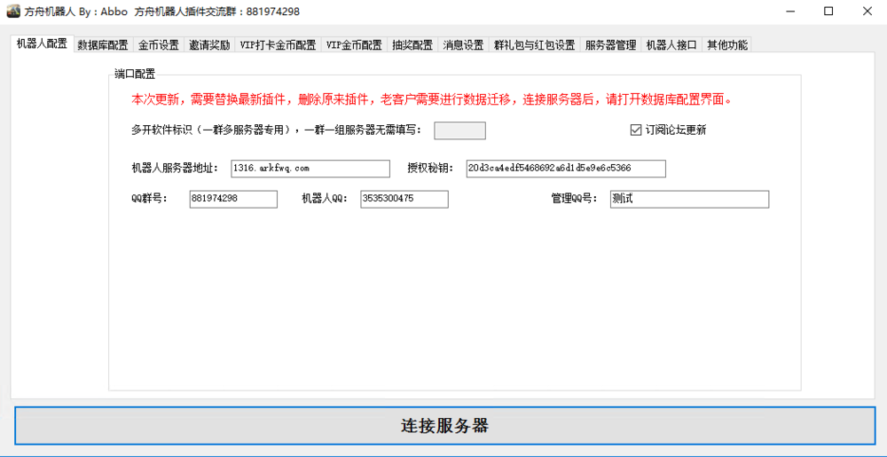The width and height of the screenshot is (887, 457).
Task: Click the 方舟机器人 app icon in title bar
Action: point(13,12)
